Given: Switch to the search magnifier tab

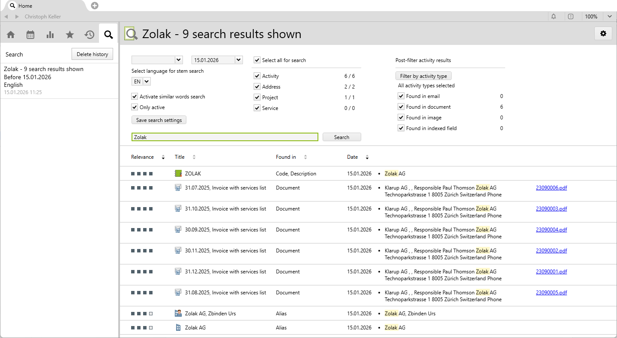Looking at the screenshot, I should (x=108, y=35).
